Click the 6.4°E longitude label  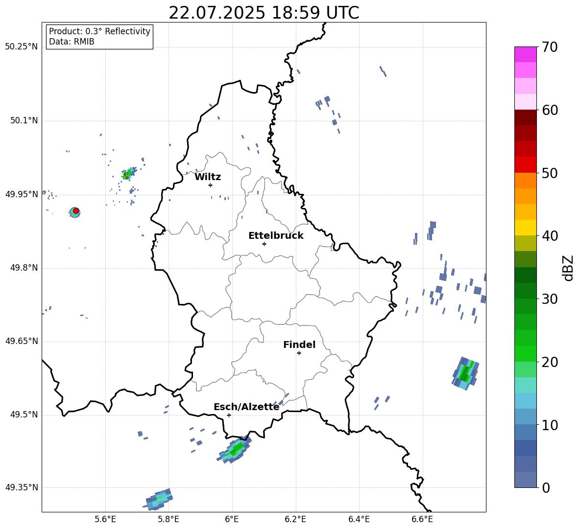(359, 519)
